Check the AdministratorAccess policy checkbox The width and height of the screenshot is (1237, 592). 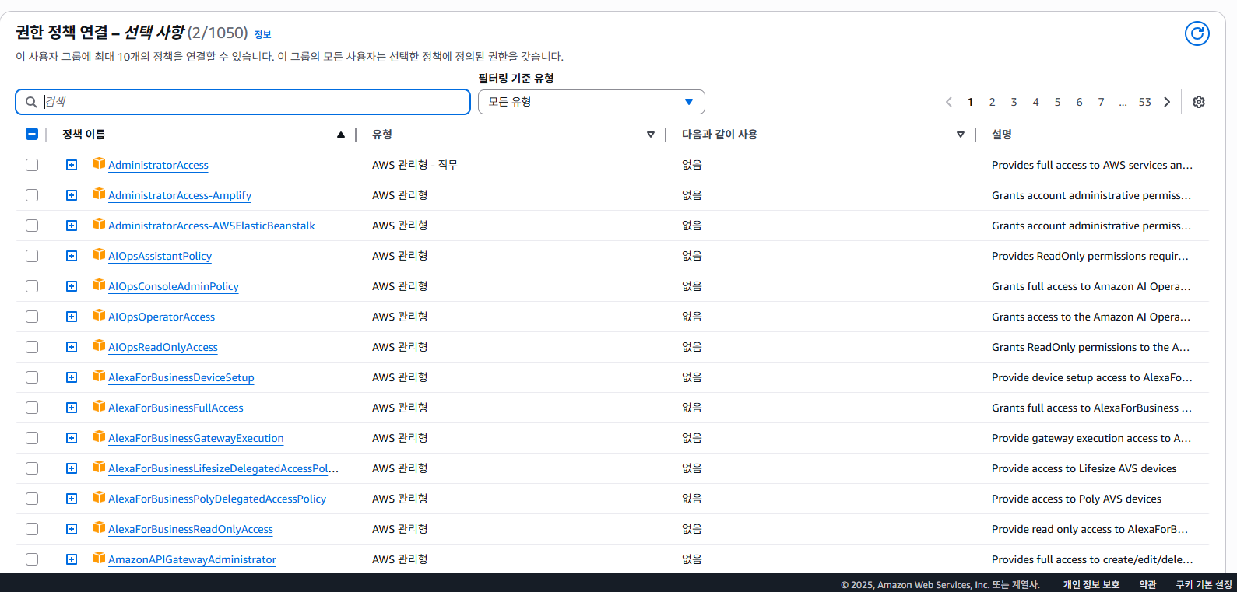coord(32,165)
